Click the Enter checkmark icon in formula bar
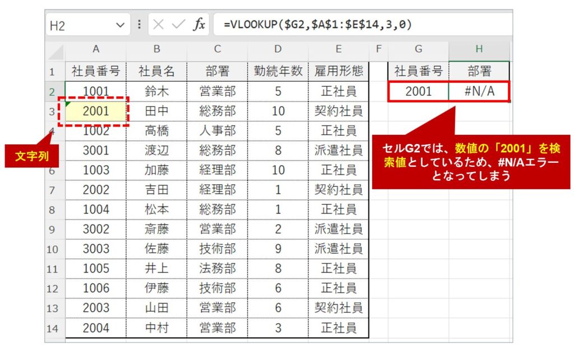Viewport: 574px width, 346px height. click(178, 25)
